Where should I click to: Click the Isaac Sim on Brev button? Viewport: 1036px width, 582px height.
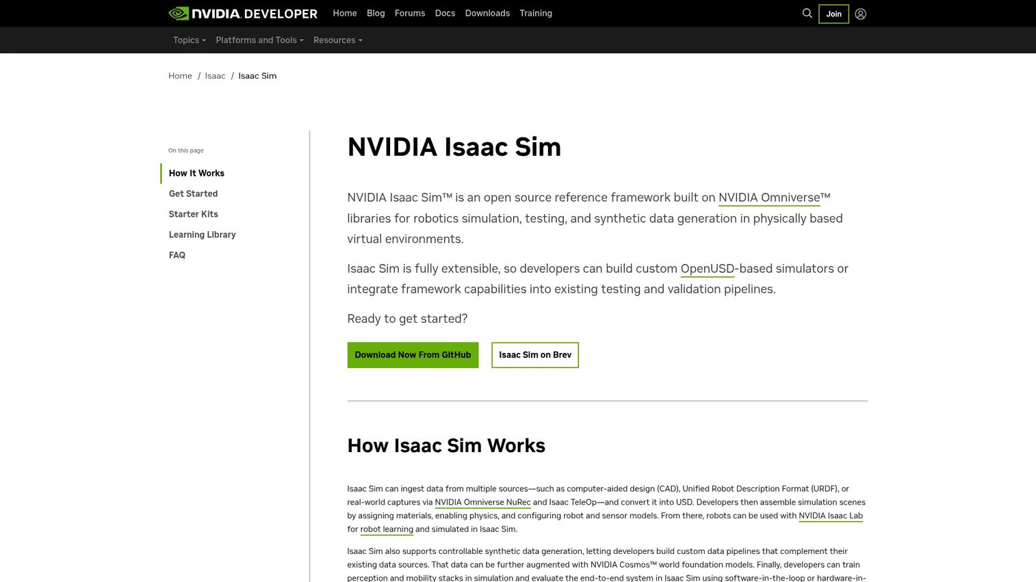(x=535, y=355)
